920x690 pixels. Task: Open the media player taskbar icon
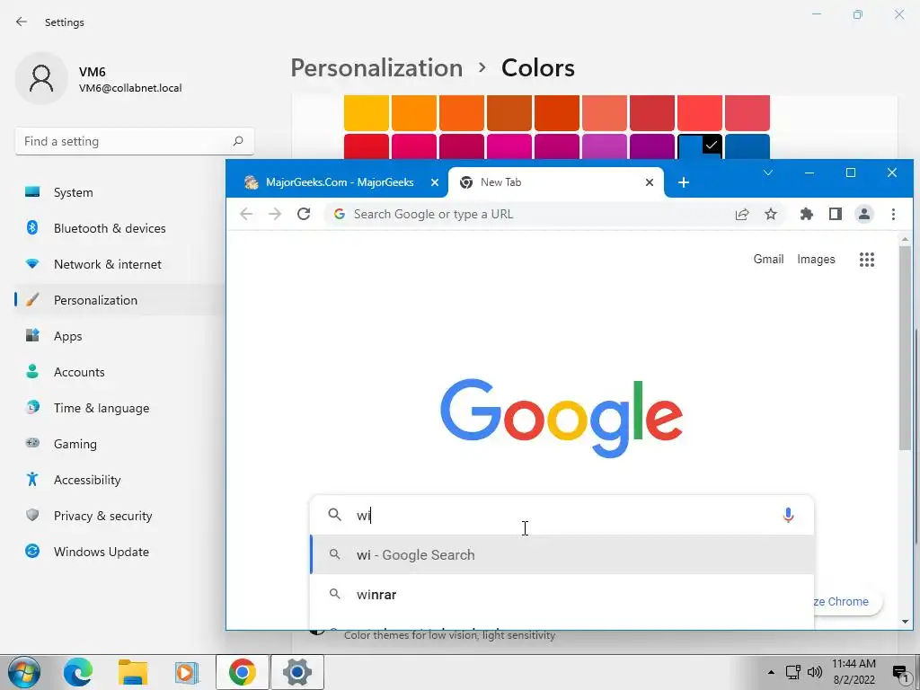187,672
